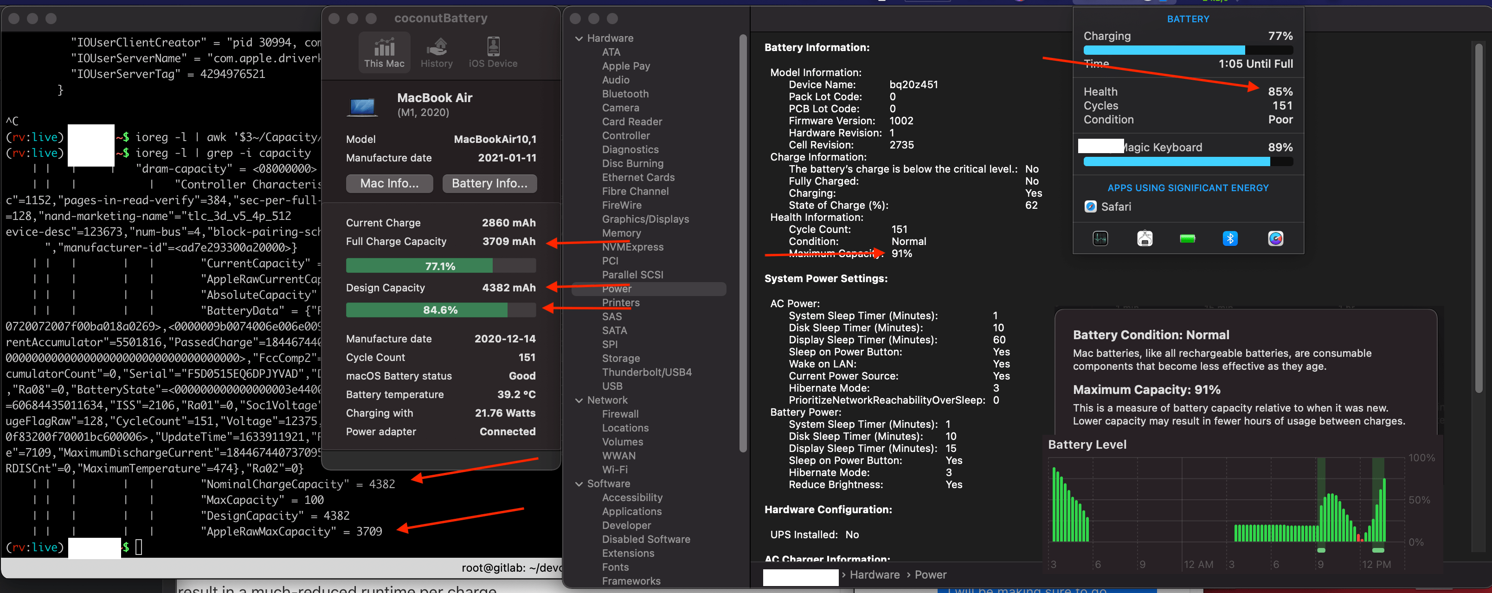
Task: Open Bluetooth icon in battery popup
Action: (x=1229, y=238)
